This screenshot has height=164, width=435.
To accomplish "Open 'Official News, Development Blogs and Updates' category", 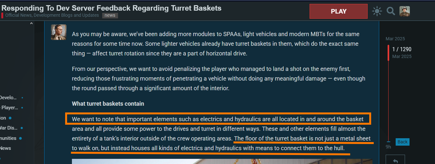I will (52, 15).
